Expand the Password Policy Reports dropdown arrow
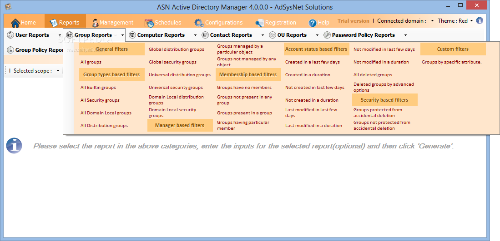The width and height of the screenshot is (500, 241). coord(405,35)
